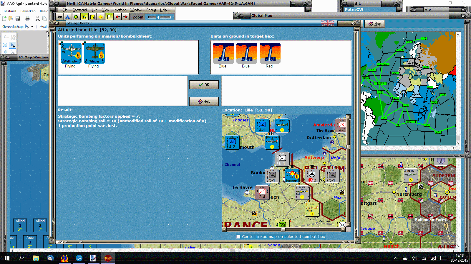Click the Allied 2 impulse box
The image size is (471, 264).
(x=40, y=225)
